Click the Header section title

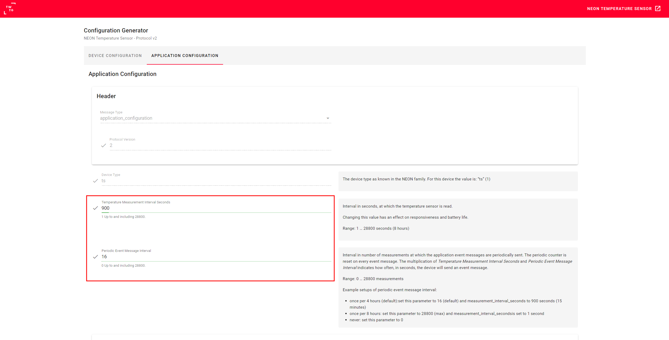106,96
